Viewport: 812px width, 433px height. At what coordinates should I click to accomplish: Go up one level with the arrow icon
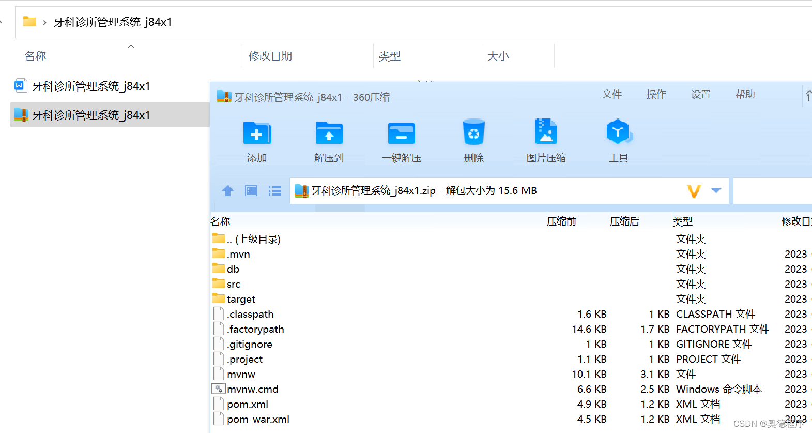pyautogui.click(x=227, y=191)
